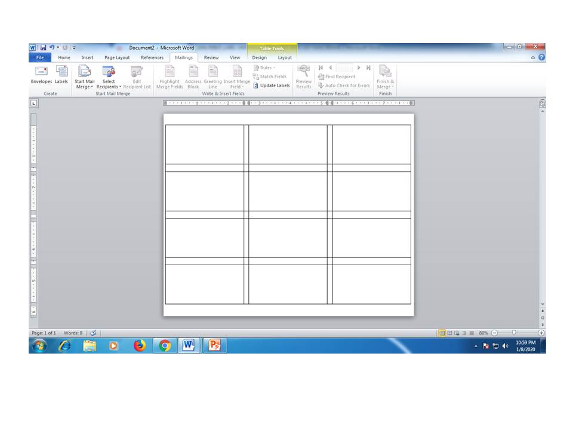Switch to the Review tab
Viewport: 573px width, 430px height.
(211, 57)
